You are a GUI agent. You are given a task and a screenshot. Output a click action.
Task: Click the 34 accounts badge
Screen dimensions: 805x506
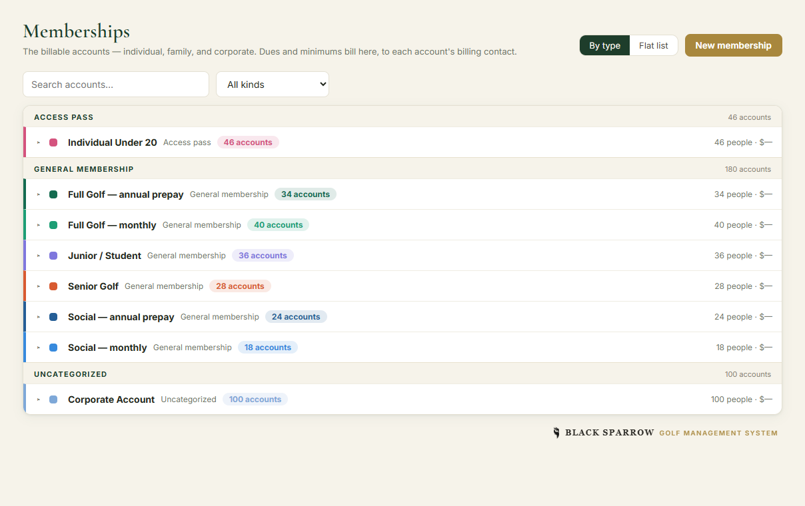coord(305,194)
